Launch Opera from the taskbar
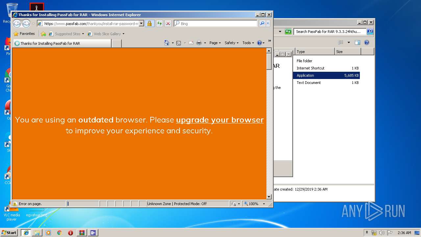421x237 pixels. [70, 233]
